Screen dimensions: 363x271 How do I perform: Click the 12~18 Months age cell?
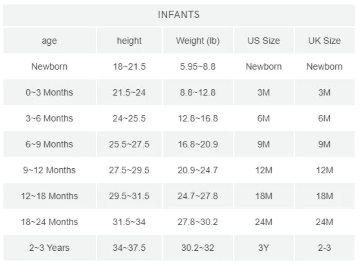click(49, 196)
